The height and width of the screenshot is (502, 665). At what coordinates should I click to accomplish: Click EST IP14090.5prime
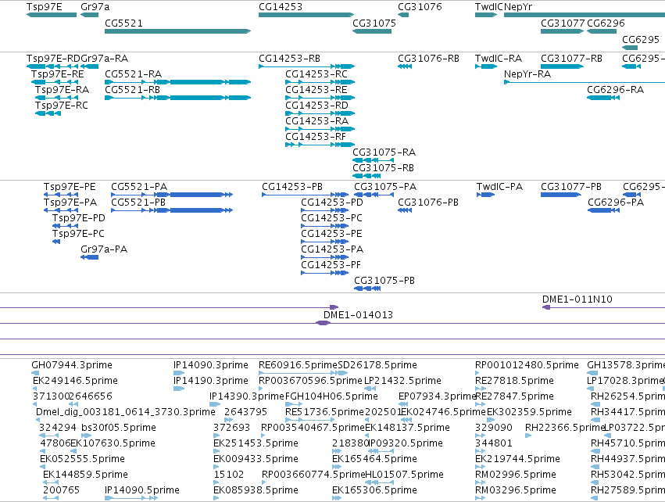[142, 490]
